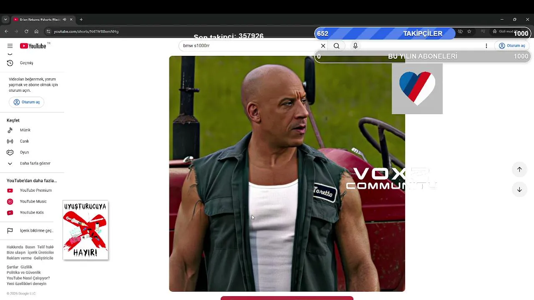Click the crossed-eye tracking protection icon
Viewport: 534px width, 300px height.
click(460, 31)
